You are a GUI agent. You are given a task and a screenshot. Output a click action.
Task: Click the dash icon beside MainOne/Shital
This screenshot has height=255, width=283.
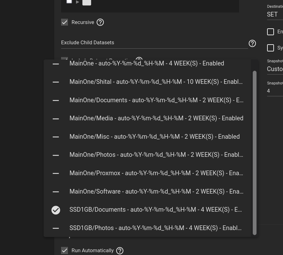tap(56, 82)
